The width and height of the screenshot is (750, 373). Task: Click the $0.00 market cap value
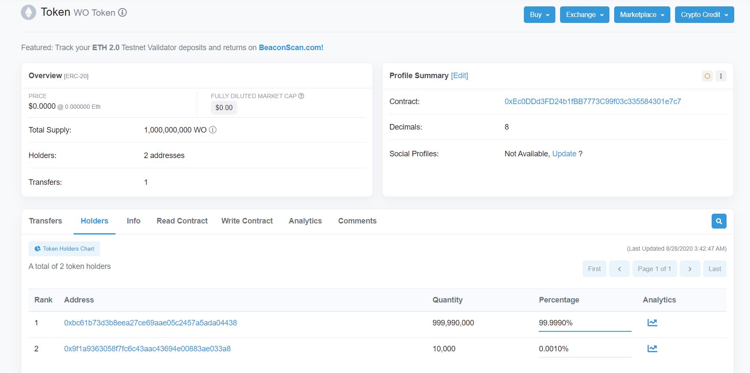(x=224, y=108)
